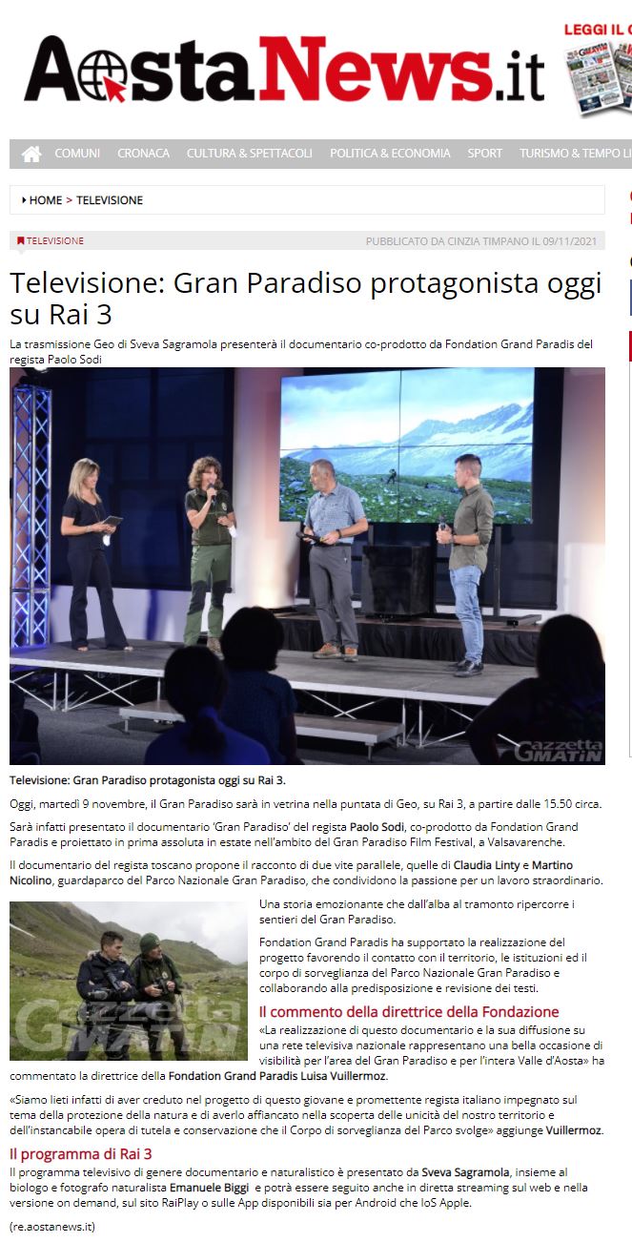Open the Comuni menu
Viewport: 632px width, 1242px height.
[x=77, y=154]
